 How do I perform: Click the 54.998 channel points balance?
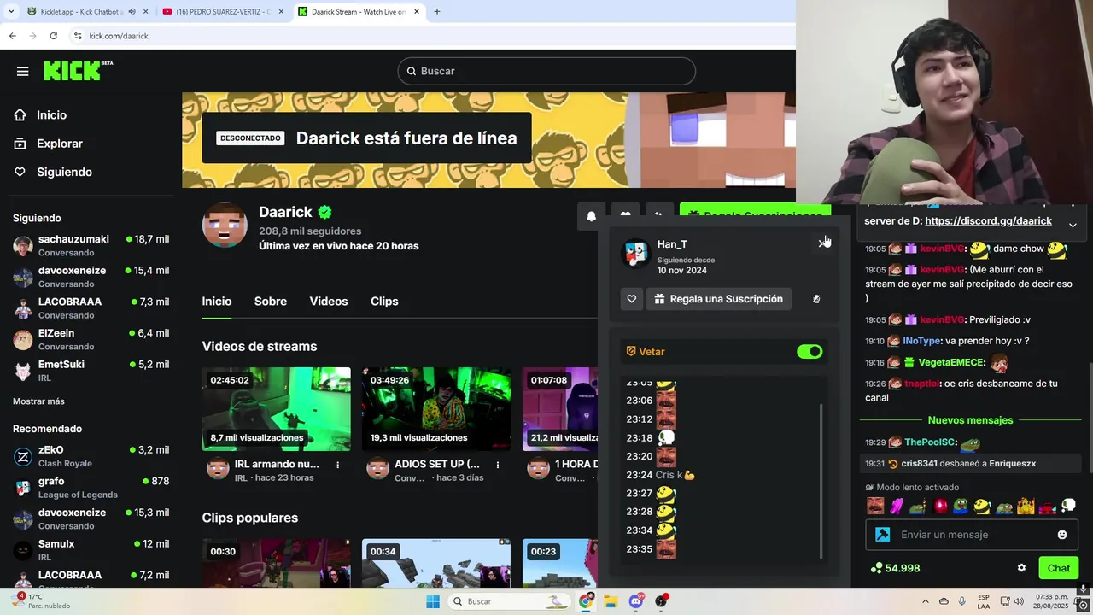click(895, 568)
